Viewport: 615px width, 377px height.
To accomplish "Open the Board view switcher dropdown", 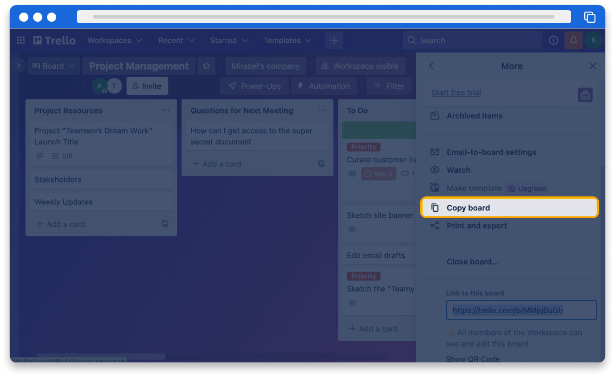I will (x=54, y=66).
